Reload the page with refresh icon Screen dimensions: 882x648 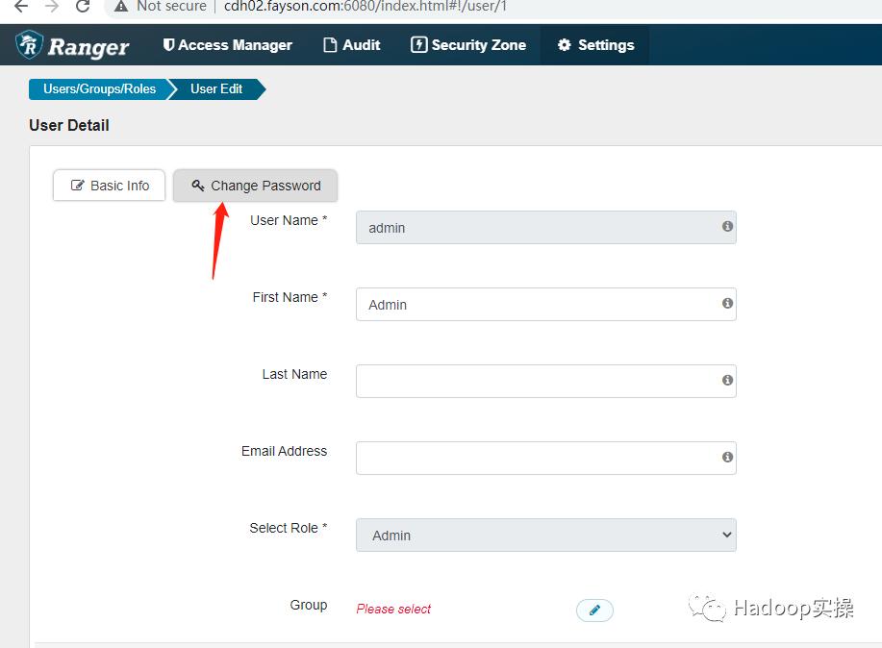[83, 6]
